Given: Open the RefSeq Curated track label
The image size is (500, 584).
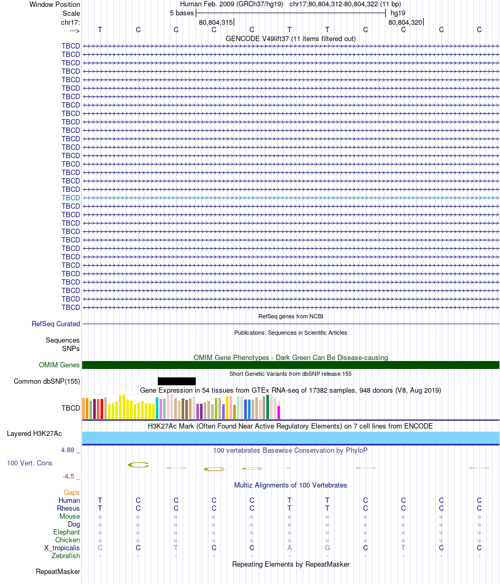Looking at the screenshot, I should [56, 324].
